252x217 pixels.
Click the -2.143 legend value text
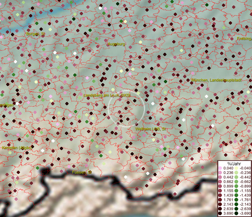pos(245,204)
